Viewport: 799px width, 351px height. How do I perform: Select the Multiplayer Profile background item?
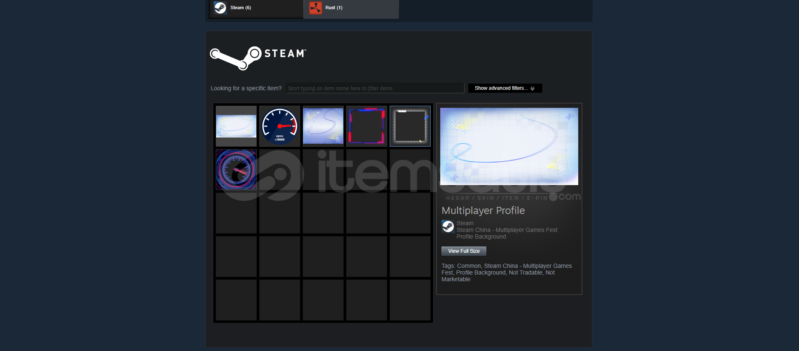click(x=236, y=126)
